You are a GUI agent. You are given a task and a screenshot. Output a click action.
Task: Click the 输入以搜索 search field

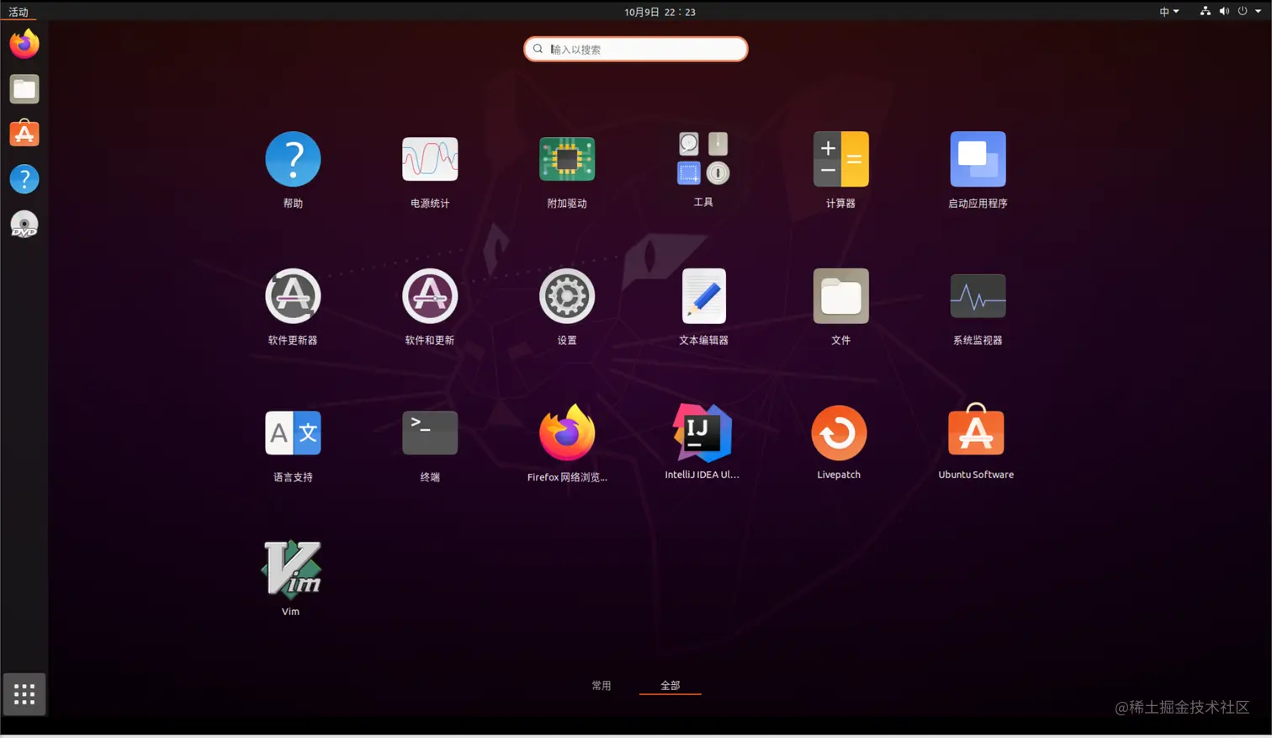(x=636, y=49)
